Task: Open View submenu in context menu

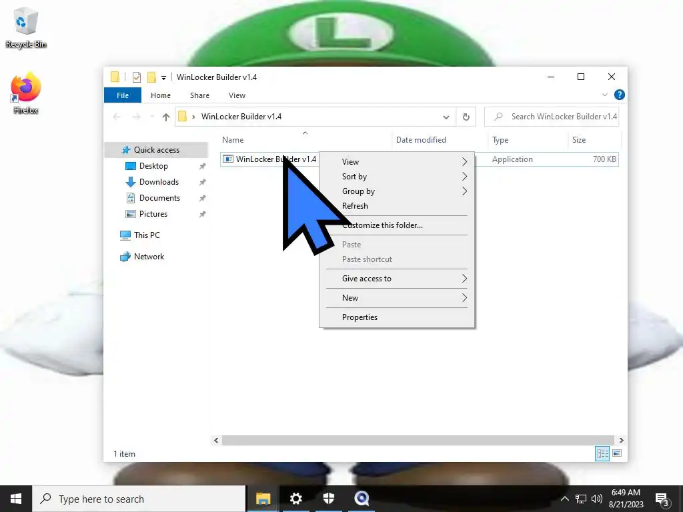Action: click(397, 162)
